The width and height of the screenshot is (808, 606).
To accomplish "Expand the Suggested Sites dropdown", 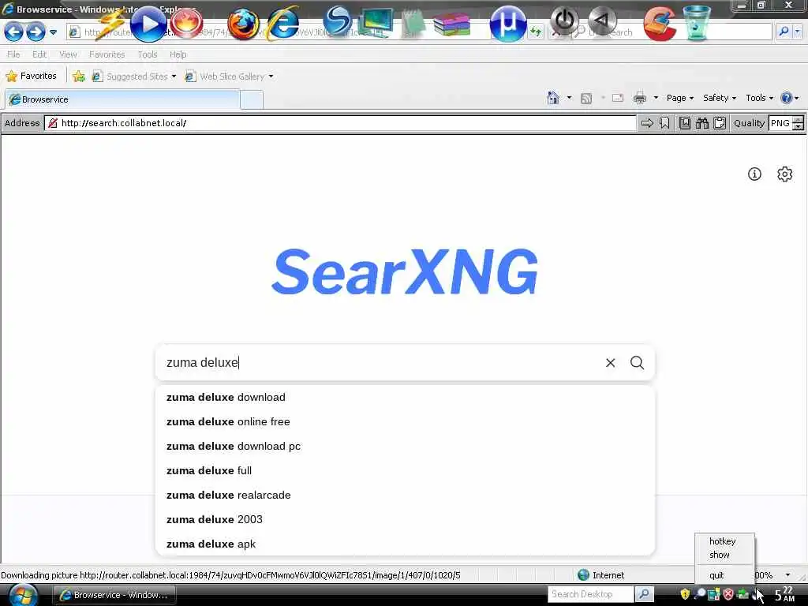I will coord(174,77).
